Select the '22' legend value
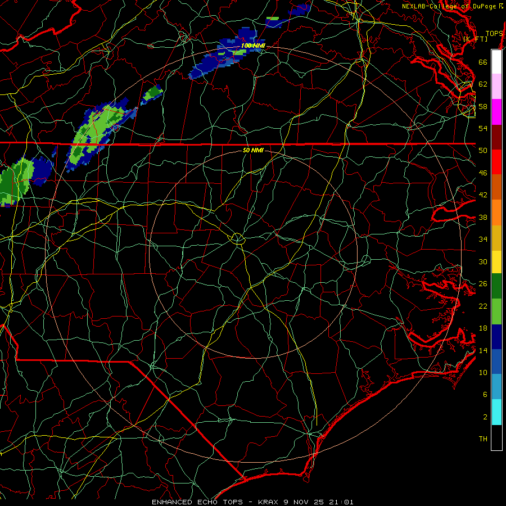Viewport: 506px width, 506px height. 483,306
